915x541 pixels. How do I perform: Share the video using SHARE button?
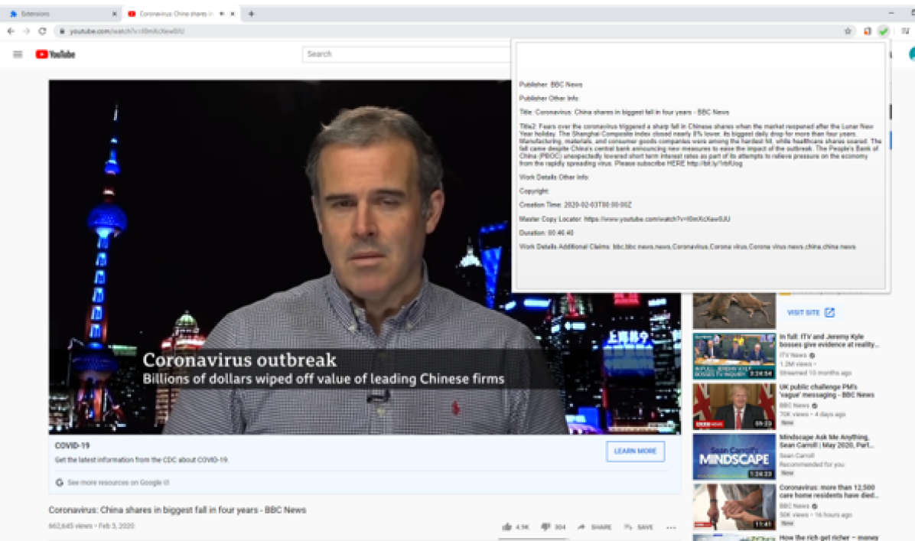coord(594,527)
